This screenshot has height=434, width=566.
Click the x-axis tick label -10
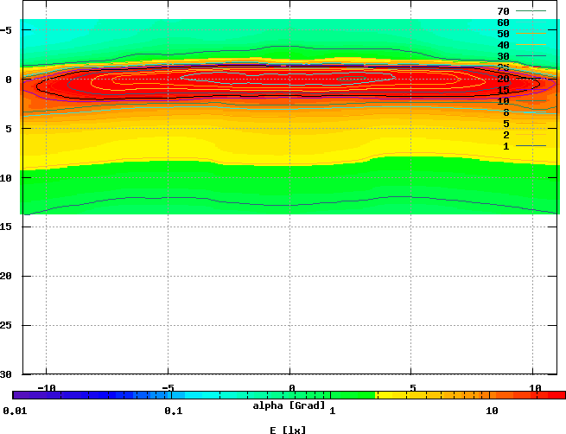pyautogui.click(x=44, y=387)
